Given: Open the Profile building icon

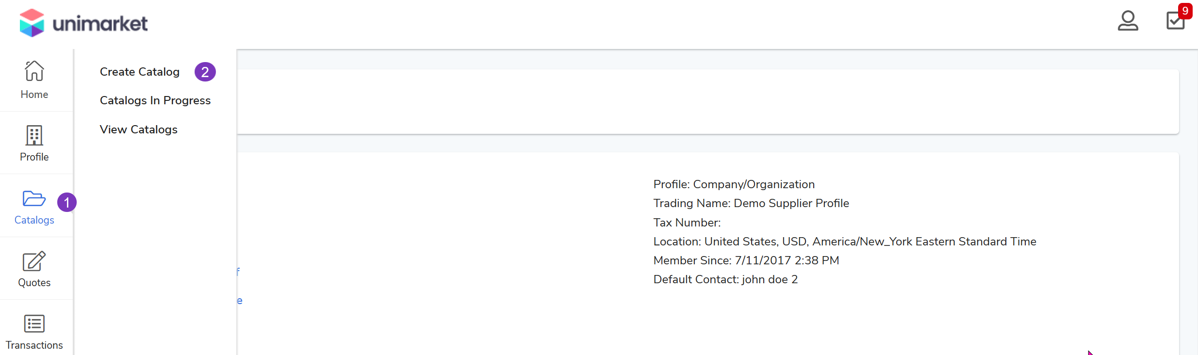Looking at the screenshot, I should (x=34, y=135).
